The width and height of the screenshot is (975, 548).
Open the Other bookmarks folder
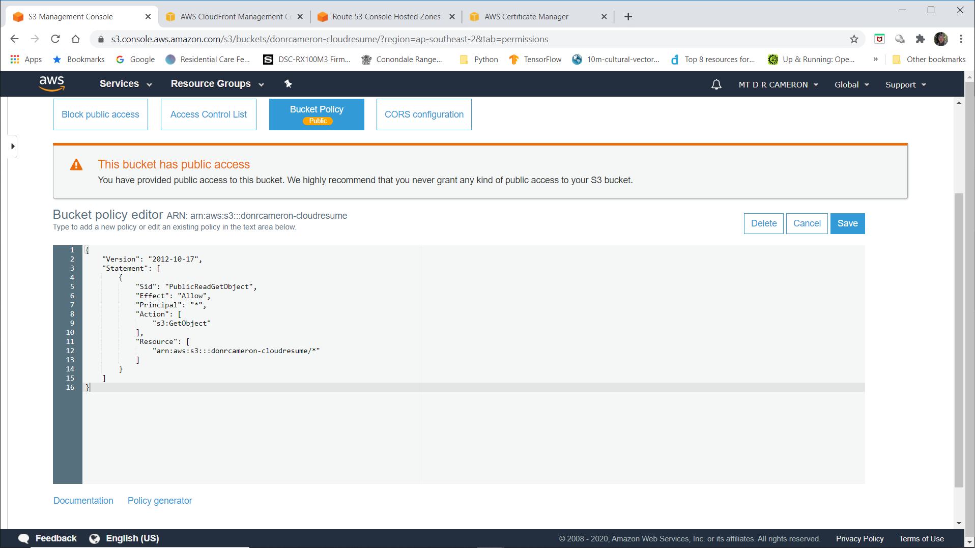[x=929, y=60]
